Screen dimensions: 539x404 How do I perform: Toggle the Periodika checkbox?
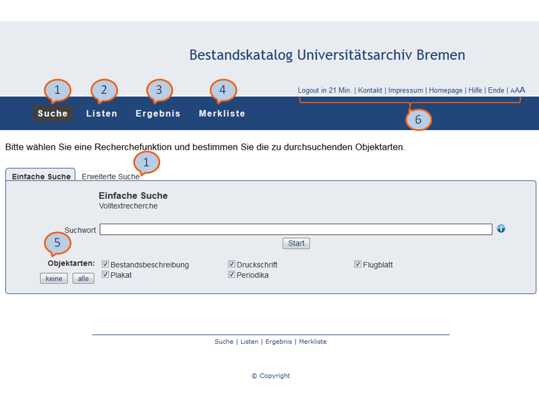232,274
